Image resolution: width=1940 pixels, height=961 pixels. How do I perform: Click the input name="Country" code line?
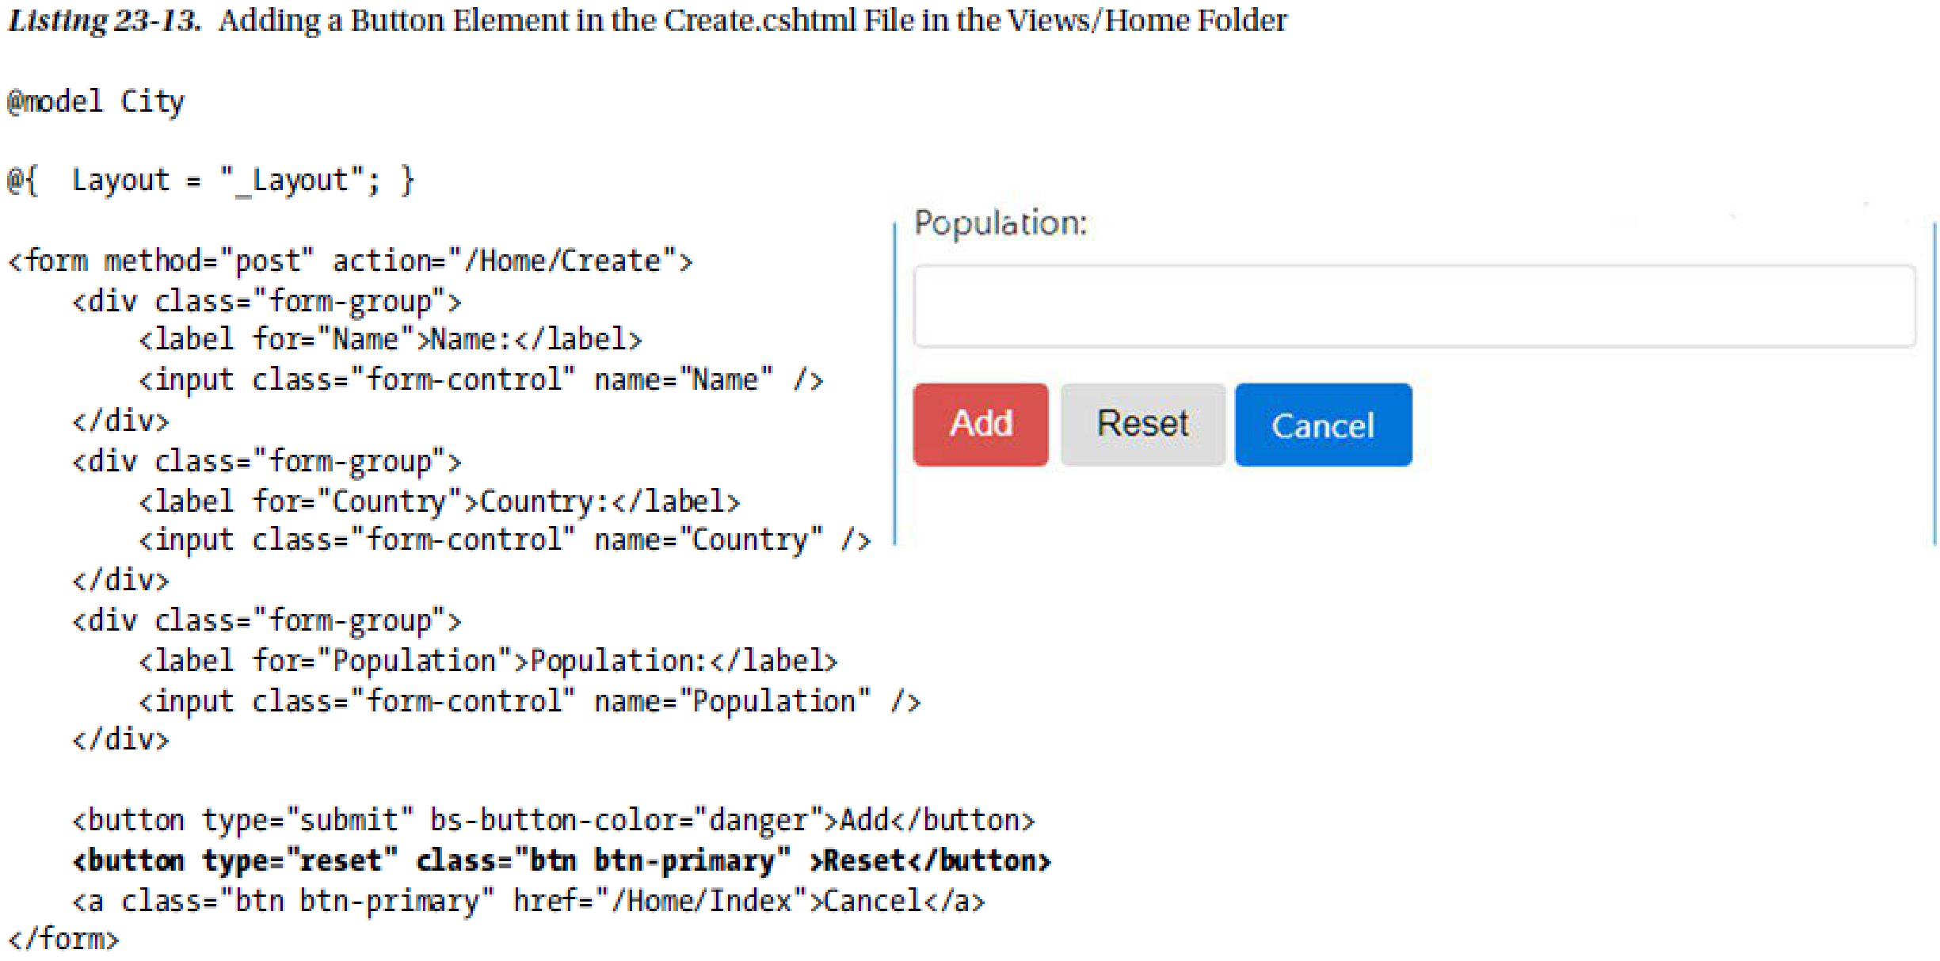pyautogui.click(x=505, y=540)
